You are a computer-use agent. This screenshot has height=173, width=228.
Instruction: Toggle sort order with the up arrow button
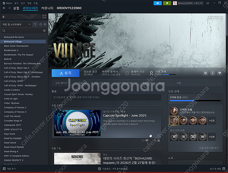pyautogui.click(x=35, y=25)
